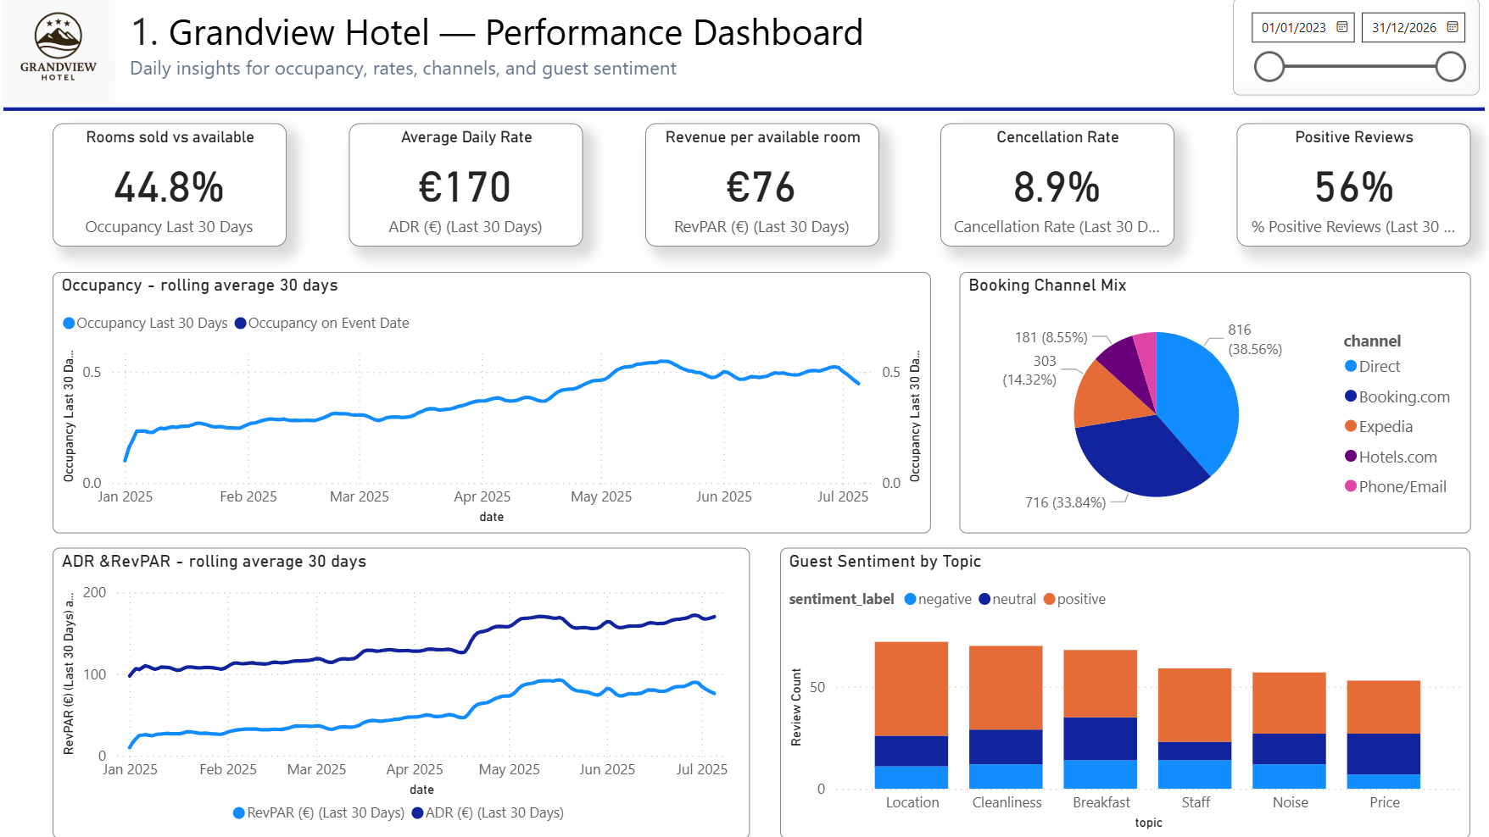Click the Cancellation Rate KPI card

click(1057, 185)
